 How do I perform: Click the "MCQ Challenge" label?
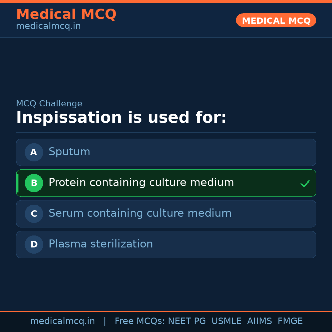[49, 104]
